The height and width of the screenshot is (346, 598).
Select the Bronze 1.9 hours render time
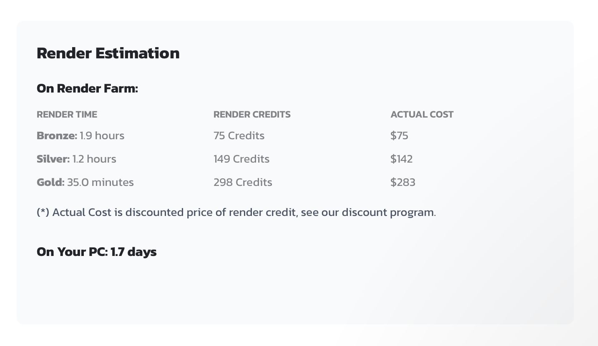[80, 136]
